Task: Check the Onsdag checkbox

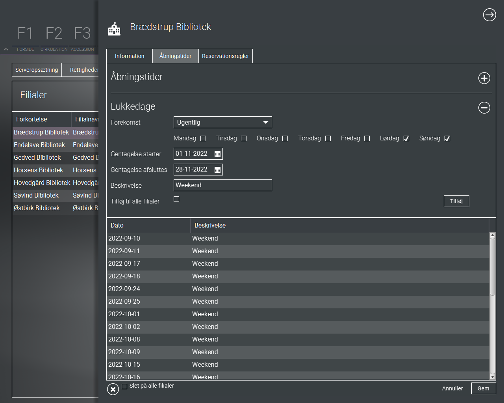Action: (285, 138)
